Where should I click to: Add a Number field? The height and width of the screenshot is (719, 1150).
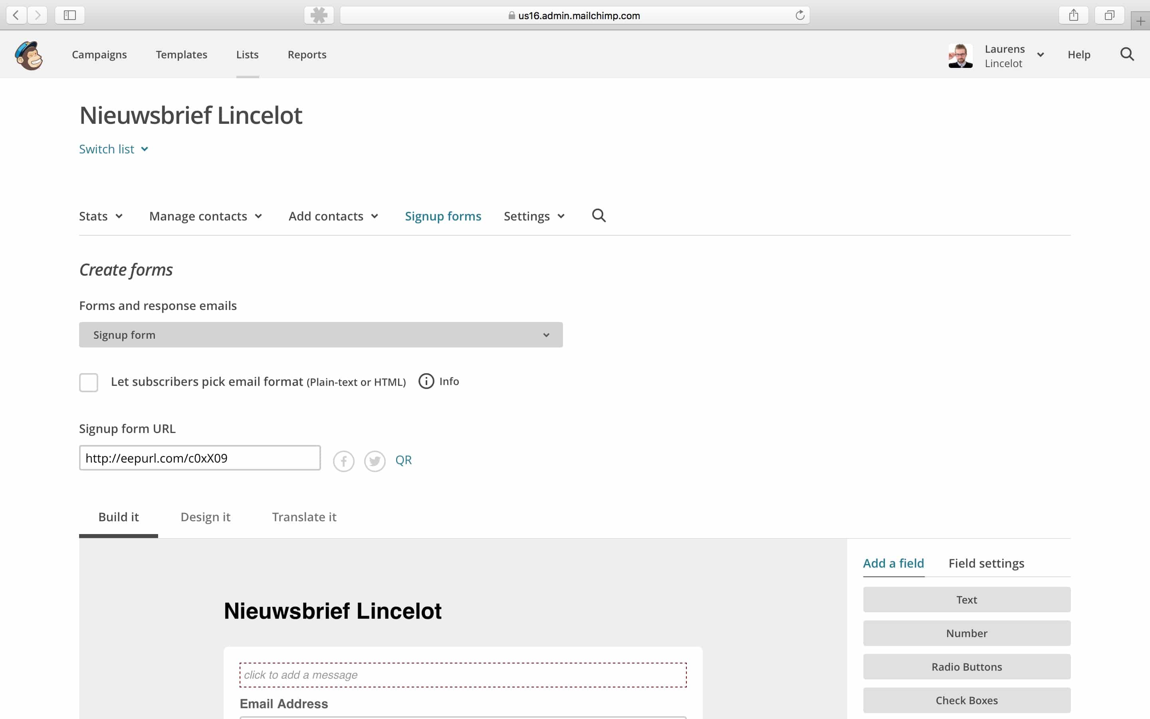(x=967, y=634)
